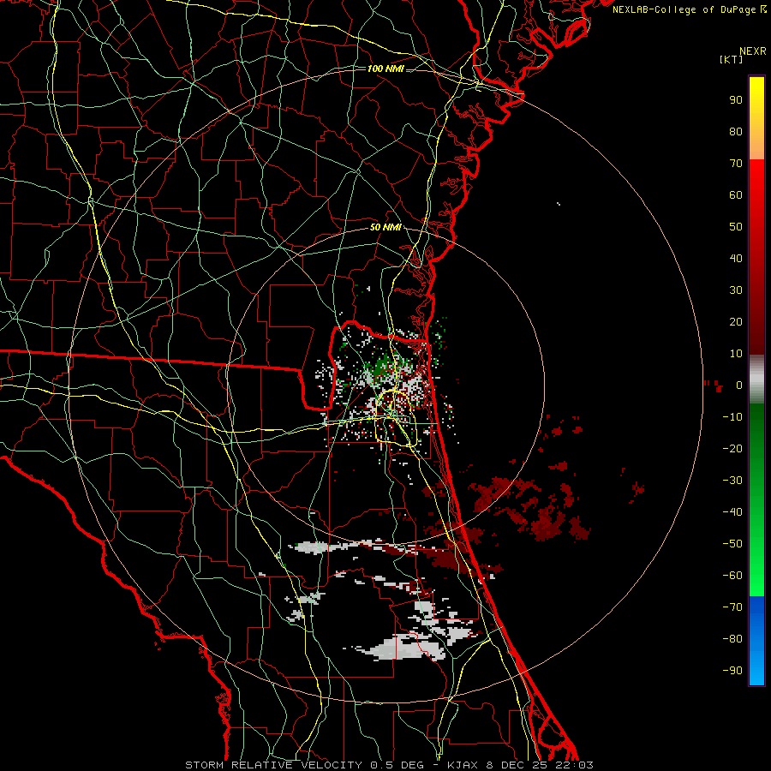Click the -70 value on the velocity scale
The width and height of the screenshot is (771, 771).
coord(732,607)
